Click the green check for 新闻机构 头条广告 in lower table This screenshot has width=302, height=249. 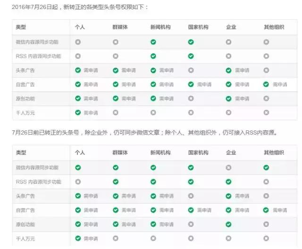click(153, 196)
